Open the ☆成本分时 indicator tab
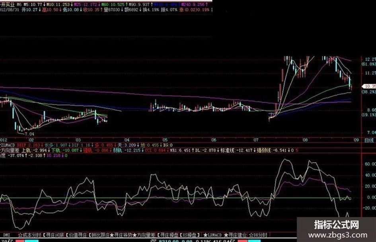 (29, 235)
